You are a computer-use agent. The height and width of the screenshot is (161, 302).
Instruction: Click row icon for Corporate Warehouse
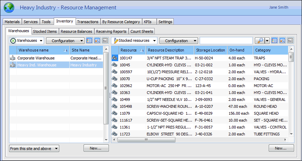(x=13, y=58)
